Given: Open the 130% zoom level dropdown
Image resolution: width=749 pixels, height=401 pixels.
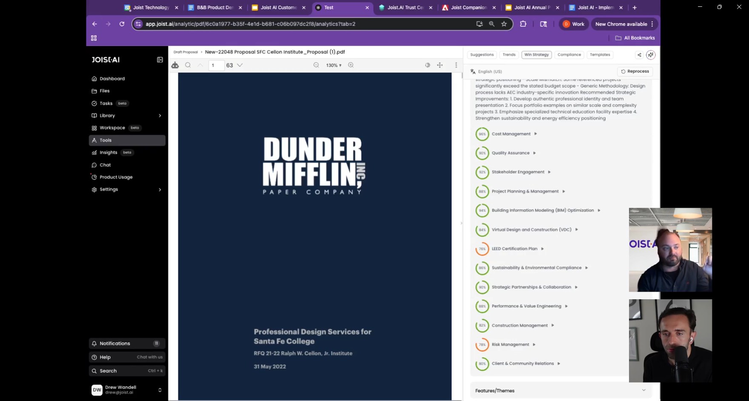Looking at the screenshot, I should click(334, 65).
